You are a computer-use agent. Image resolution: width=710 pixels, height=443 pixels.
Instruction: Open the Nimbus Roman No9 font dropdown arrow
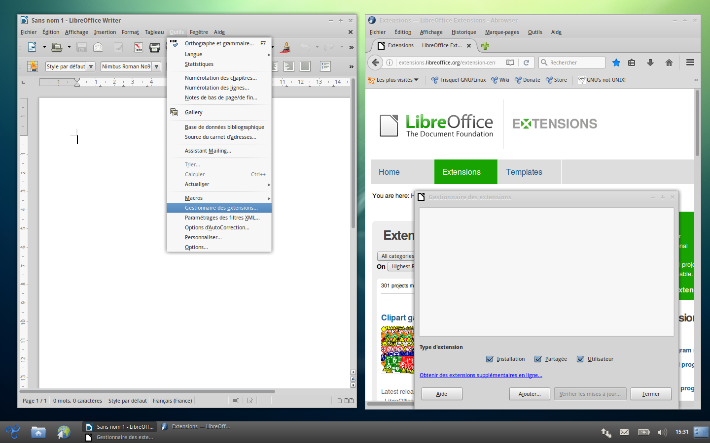pos(156,66)
